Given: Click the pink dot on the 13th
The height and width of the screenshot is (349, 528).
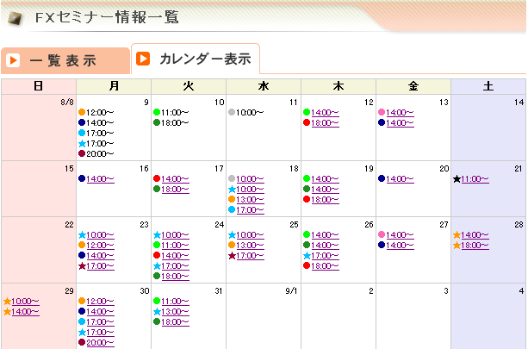Looking at the screenshot, I should click(x=382, y=112).
